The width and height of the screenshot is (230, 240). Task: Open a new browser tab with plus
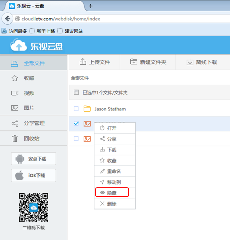[90, 6]
